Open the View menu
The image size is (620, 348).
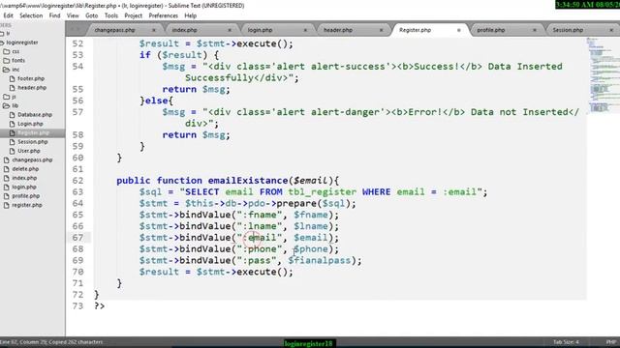[x=73, y=15]
